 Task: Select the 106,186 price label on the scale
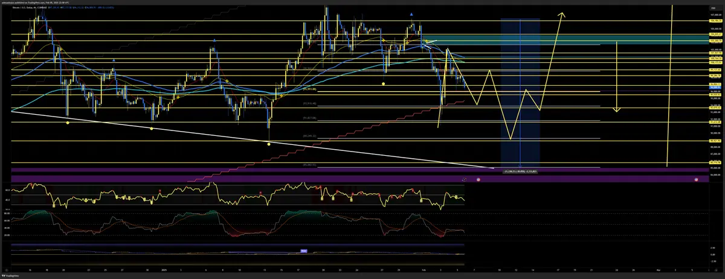click(x=715, y=21)
